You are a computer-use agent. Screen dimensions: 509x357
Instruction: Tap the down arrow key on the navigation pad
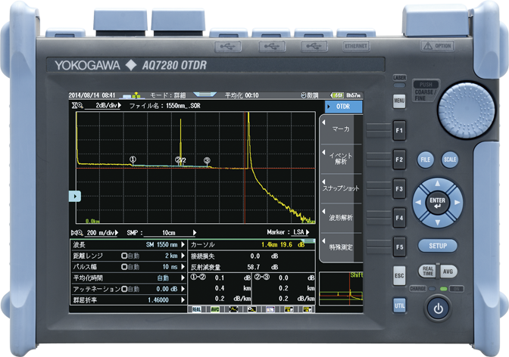coord(438,222)
